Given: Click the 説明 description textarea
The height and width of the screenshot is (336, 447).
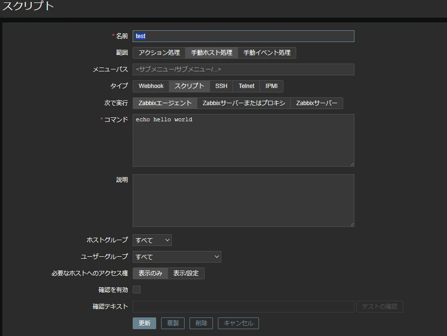Looking at the screenshot, I should (243, 201).
